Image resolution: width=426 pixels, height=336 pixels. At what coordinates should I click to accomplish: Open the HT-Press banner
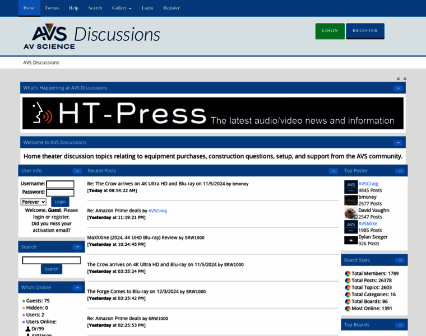tap(213, 113)
